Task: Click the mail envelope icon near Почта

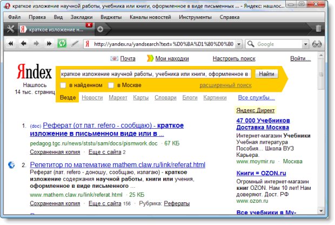Action: tap(114, 58)
